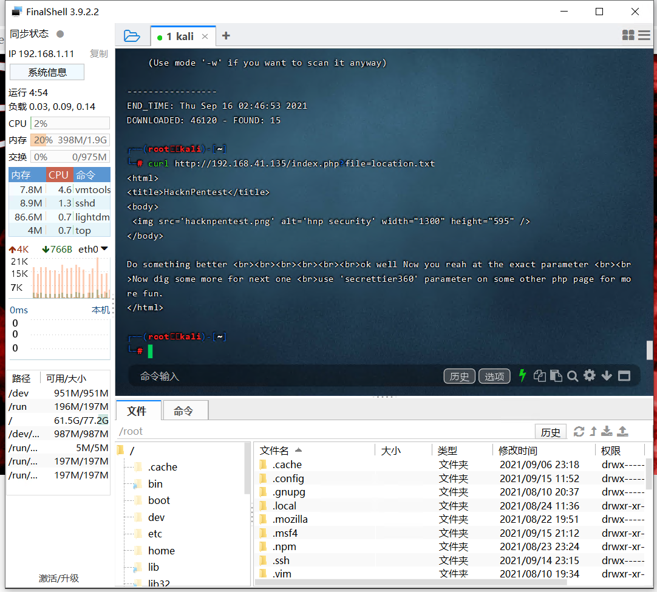Select the green lightning quick-command icon

click(x=522, y=376)
